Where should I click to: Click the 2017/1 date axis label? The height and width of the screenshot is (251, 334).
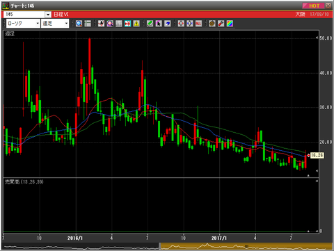[x=219, y=238]
